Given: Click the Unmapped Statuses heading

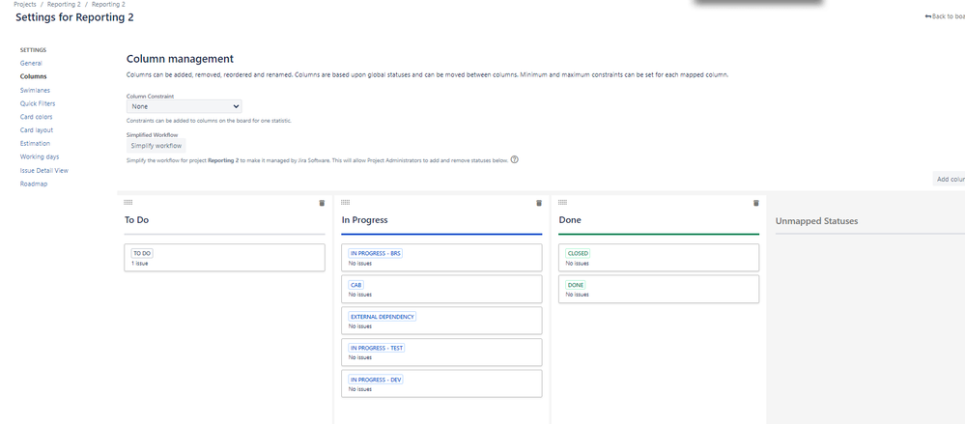Looking at the screenshot, I should [x=816, y=221].
